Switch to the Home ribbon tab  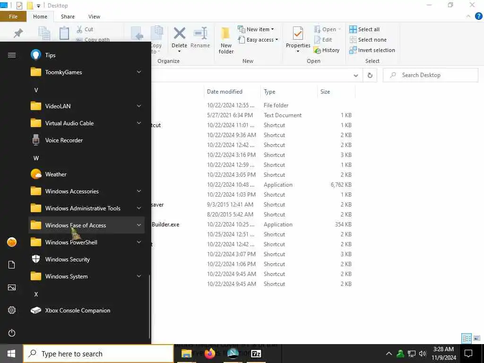[x=40, y=17]
